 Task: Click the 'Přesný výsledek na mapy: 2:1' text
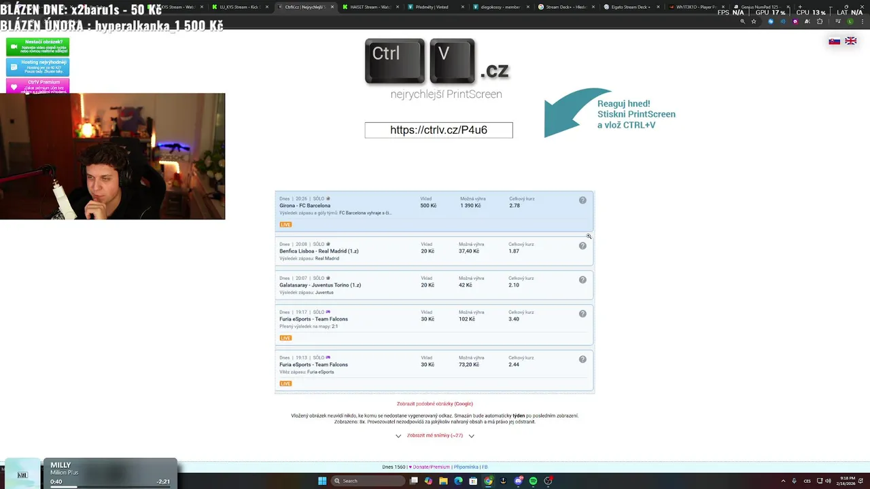(x=309, y=327)
